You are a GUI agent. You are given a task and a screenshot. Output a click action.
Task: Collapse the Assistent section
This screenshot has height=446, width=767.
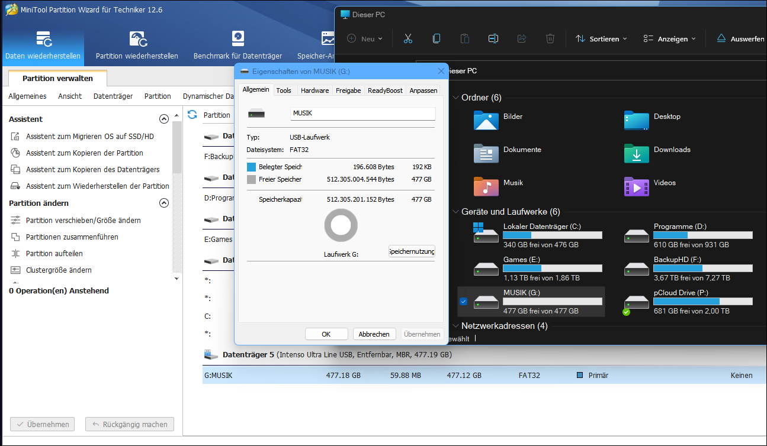pos(164,119)
